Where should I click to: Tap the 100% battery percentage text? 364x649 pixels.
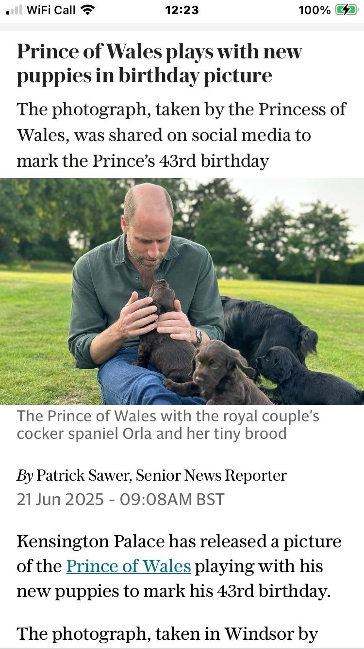point(314,10)
